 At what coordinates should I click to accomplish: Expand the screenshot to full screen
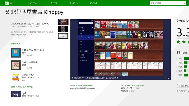click(x=167, y=78)
